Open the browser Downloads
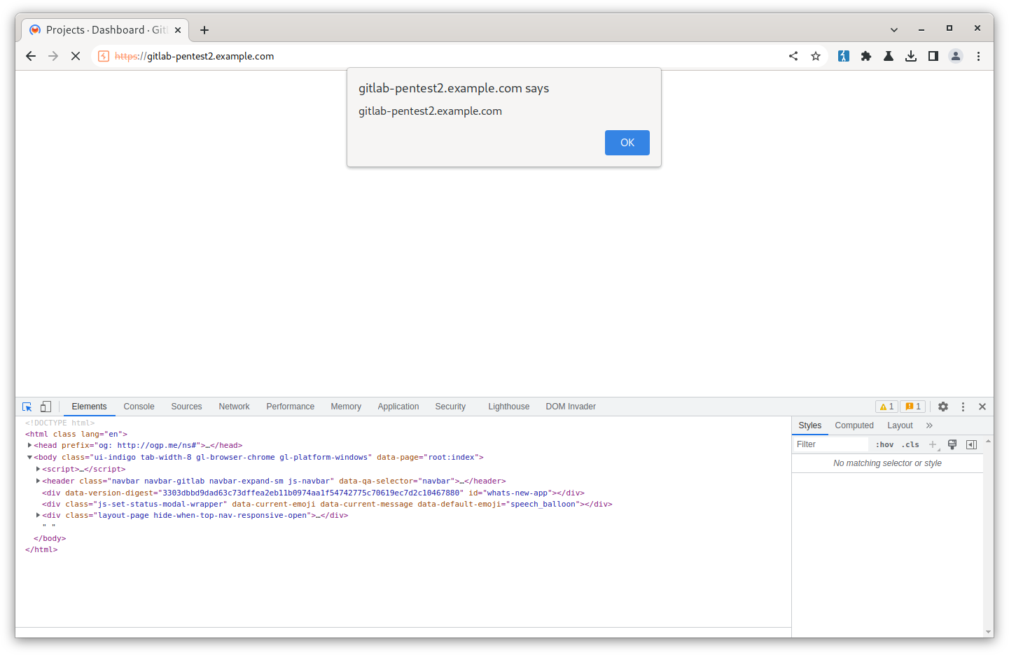 (x=911, y=56)
